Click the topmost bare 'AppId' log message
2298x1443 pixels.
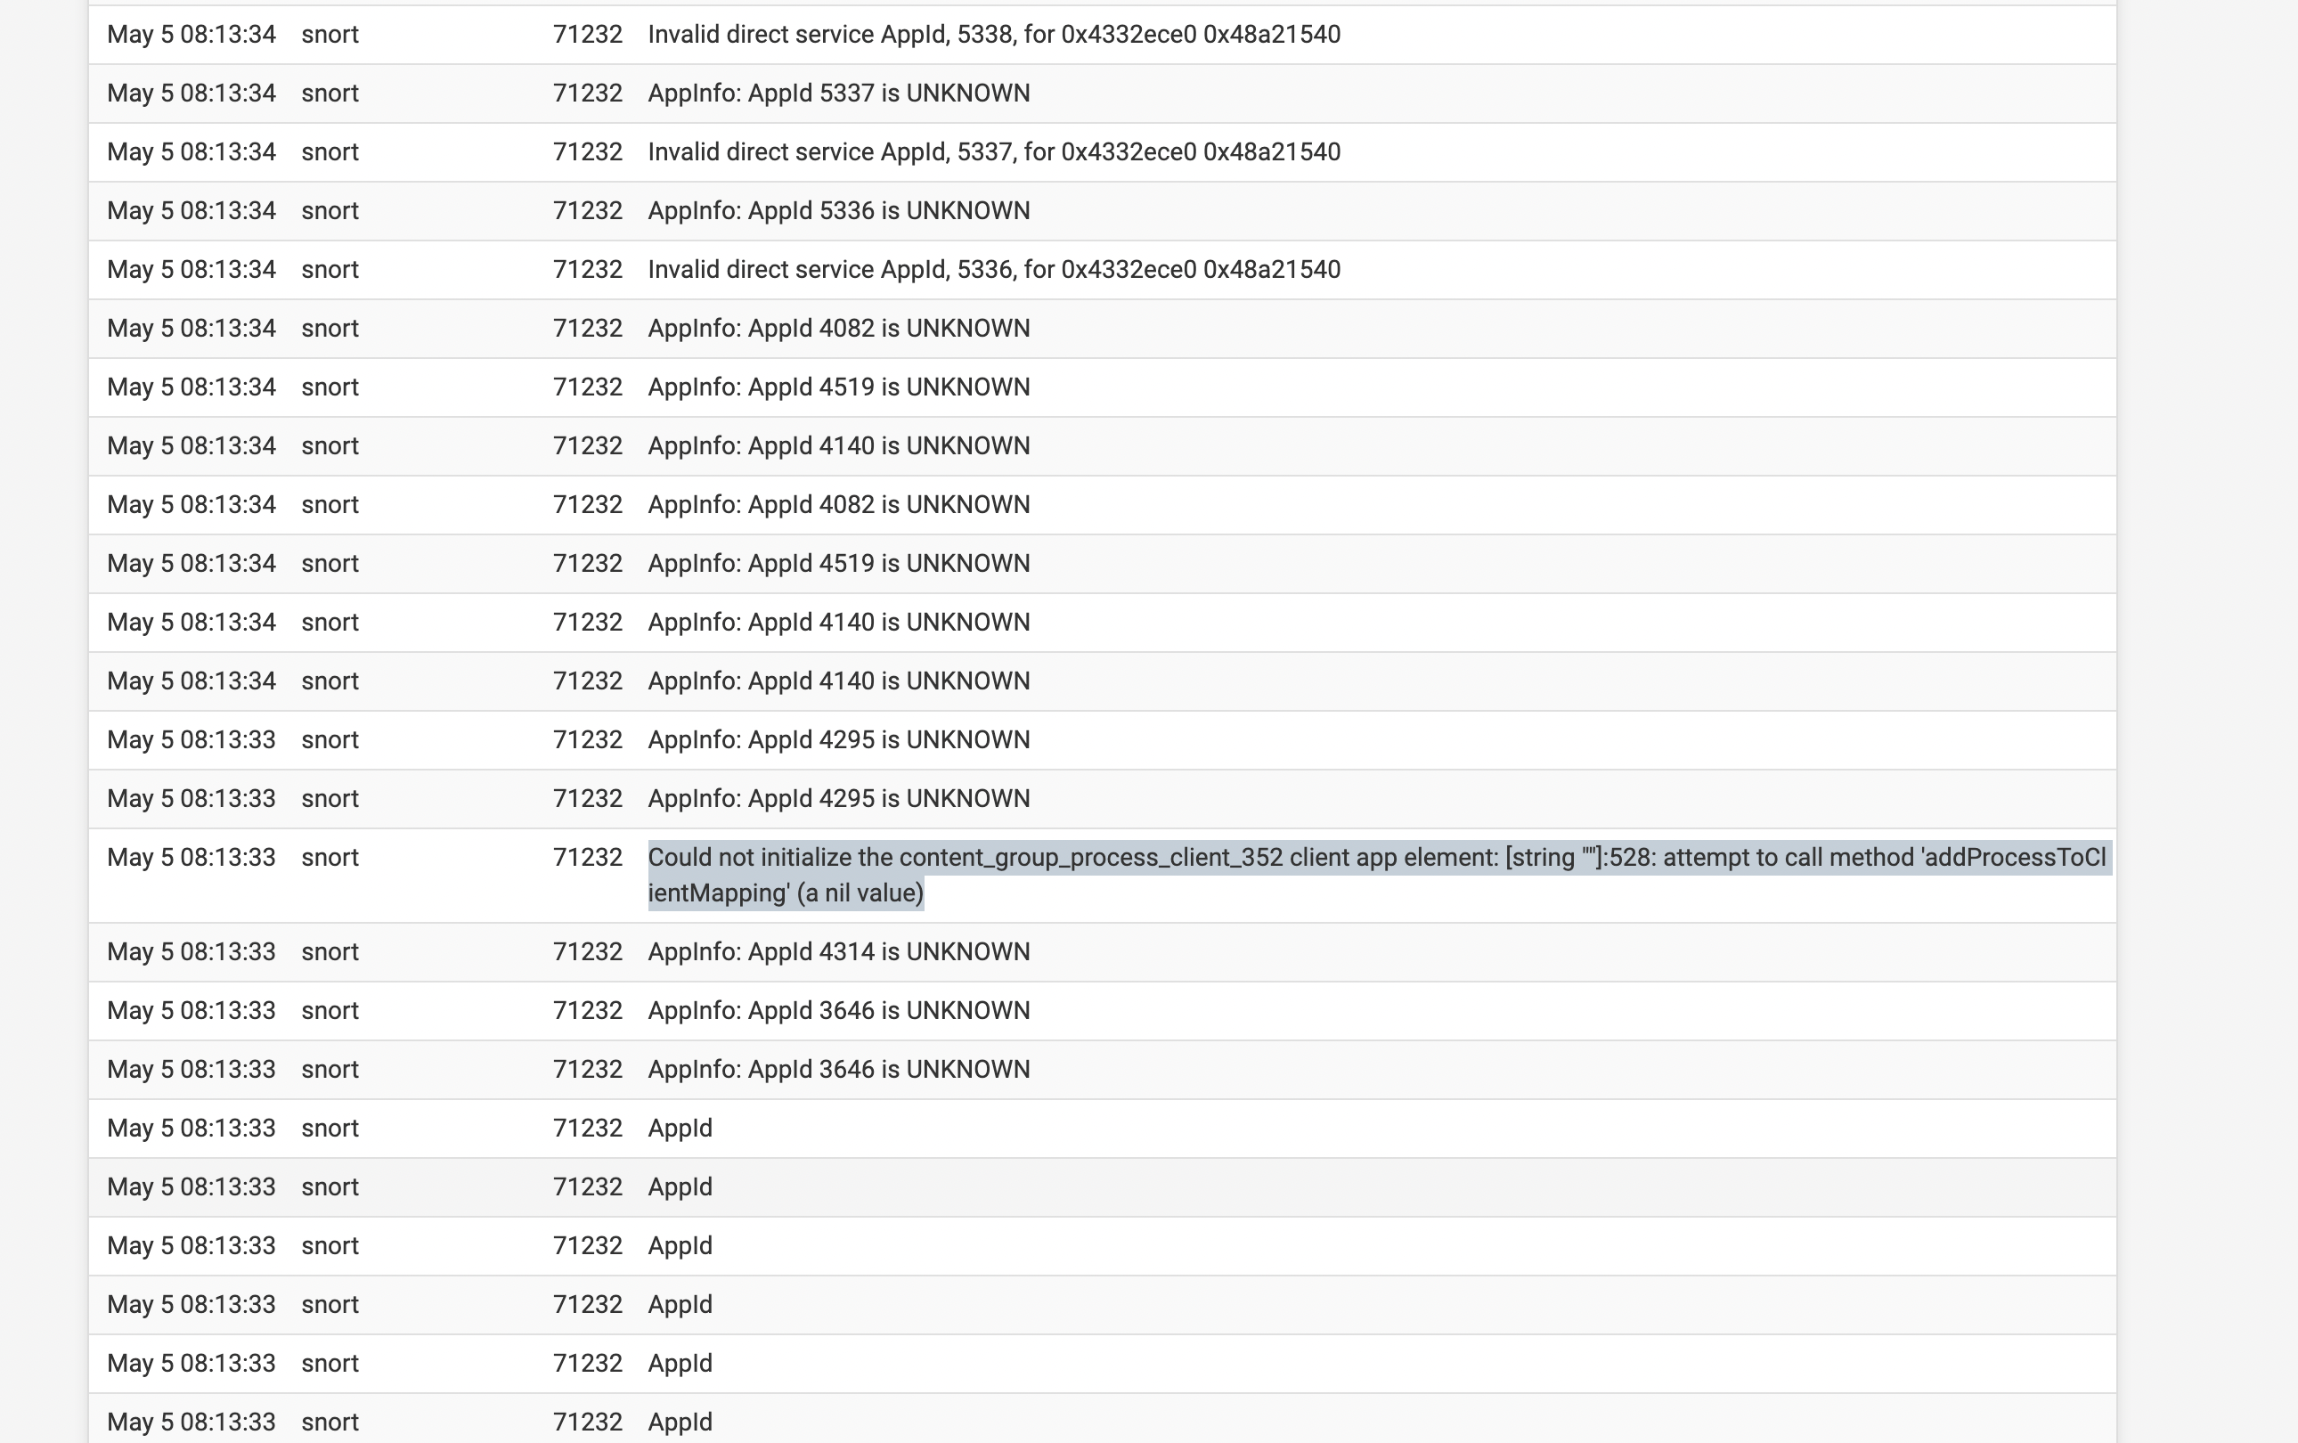coord(680,1128)
